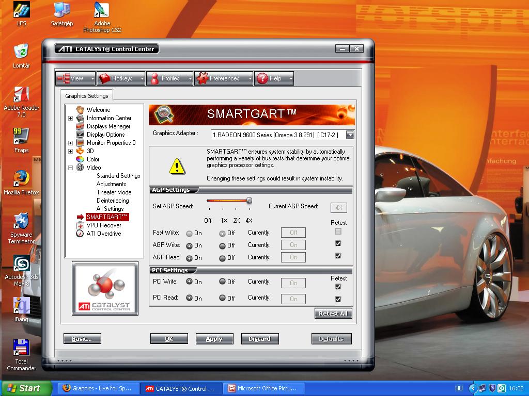Expand the Information Center node

[x=70, y=118]
